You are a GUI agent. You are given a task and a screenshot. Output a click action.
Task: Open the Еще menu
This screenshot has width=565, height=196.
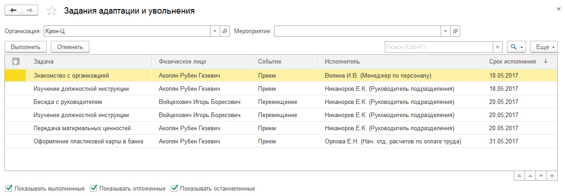(544, 47)
